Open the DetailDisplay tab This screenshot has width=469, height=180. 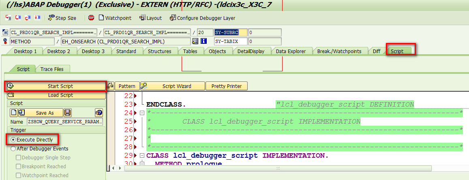(x=251, y=51)
